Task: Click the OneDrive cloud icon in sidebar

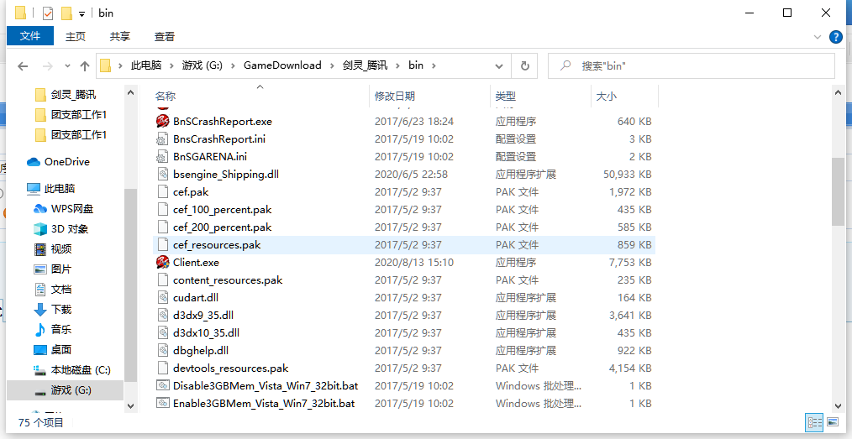Action: 34,162
